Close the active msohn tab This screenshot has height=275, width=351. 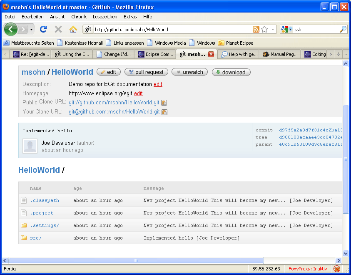click(211, 54)
